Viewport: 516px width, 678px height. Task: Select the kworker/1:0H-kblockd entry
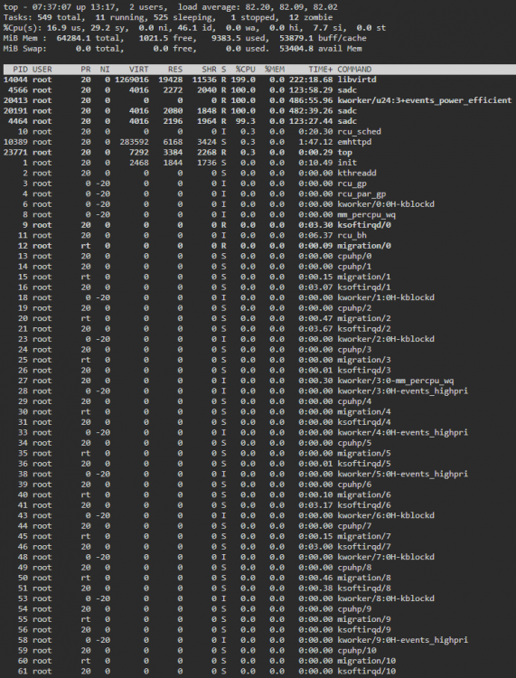[x=386, y=297]
